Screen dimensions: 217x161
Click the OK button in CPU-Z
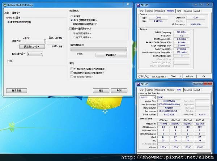point(204,76)
